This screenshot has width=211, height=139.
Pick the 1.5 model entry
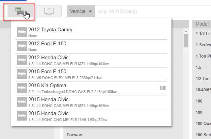click(199, 67)
